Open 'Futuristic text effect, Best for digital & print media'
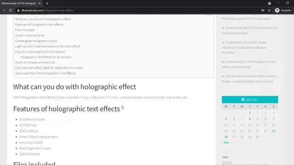This screenshot has height=165, width=294. [x=49, y=68]
